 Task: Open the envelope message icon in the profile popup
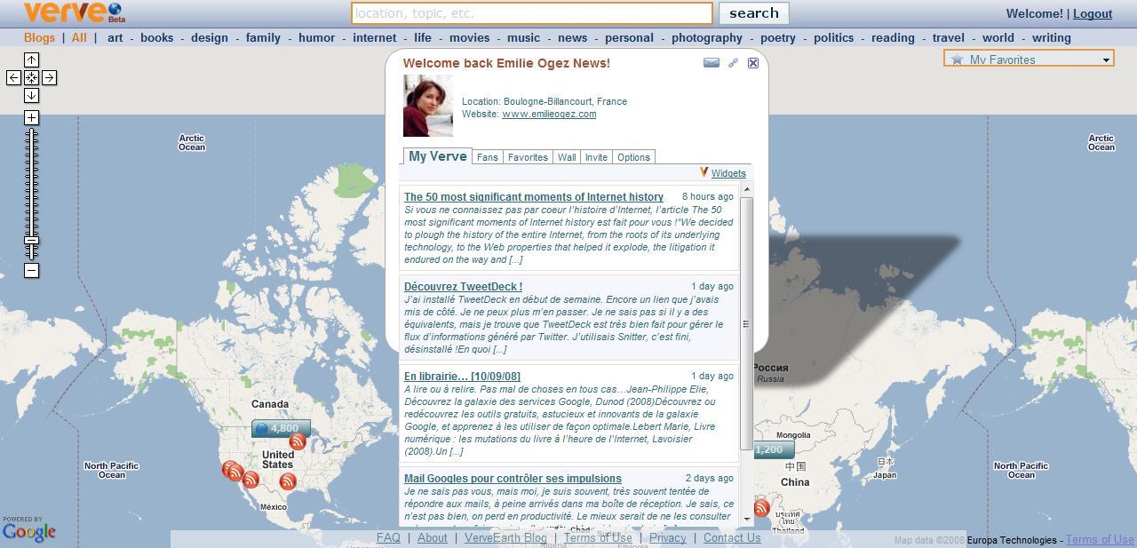[712, 63]
